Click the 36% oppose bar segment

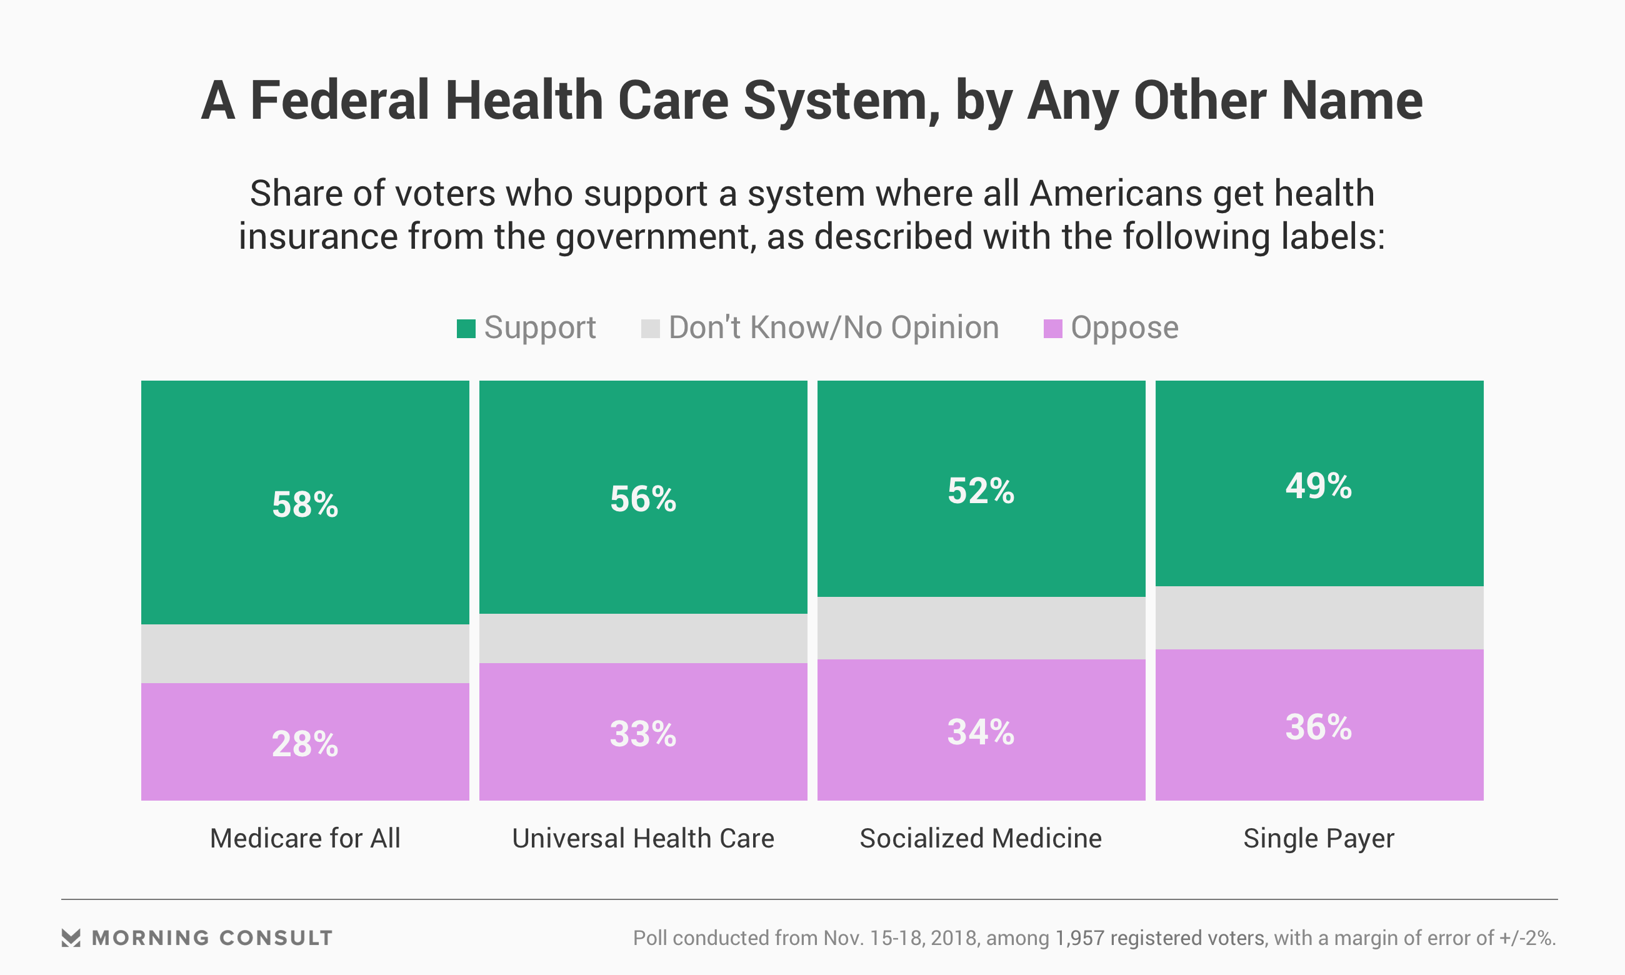1319,724
